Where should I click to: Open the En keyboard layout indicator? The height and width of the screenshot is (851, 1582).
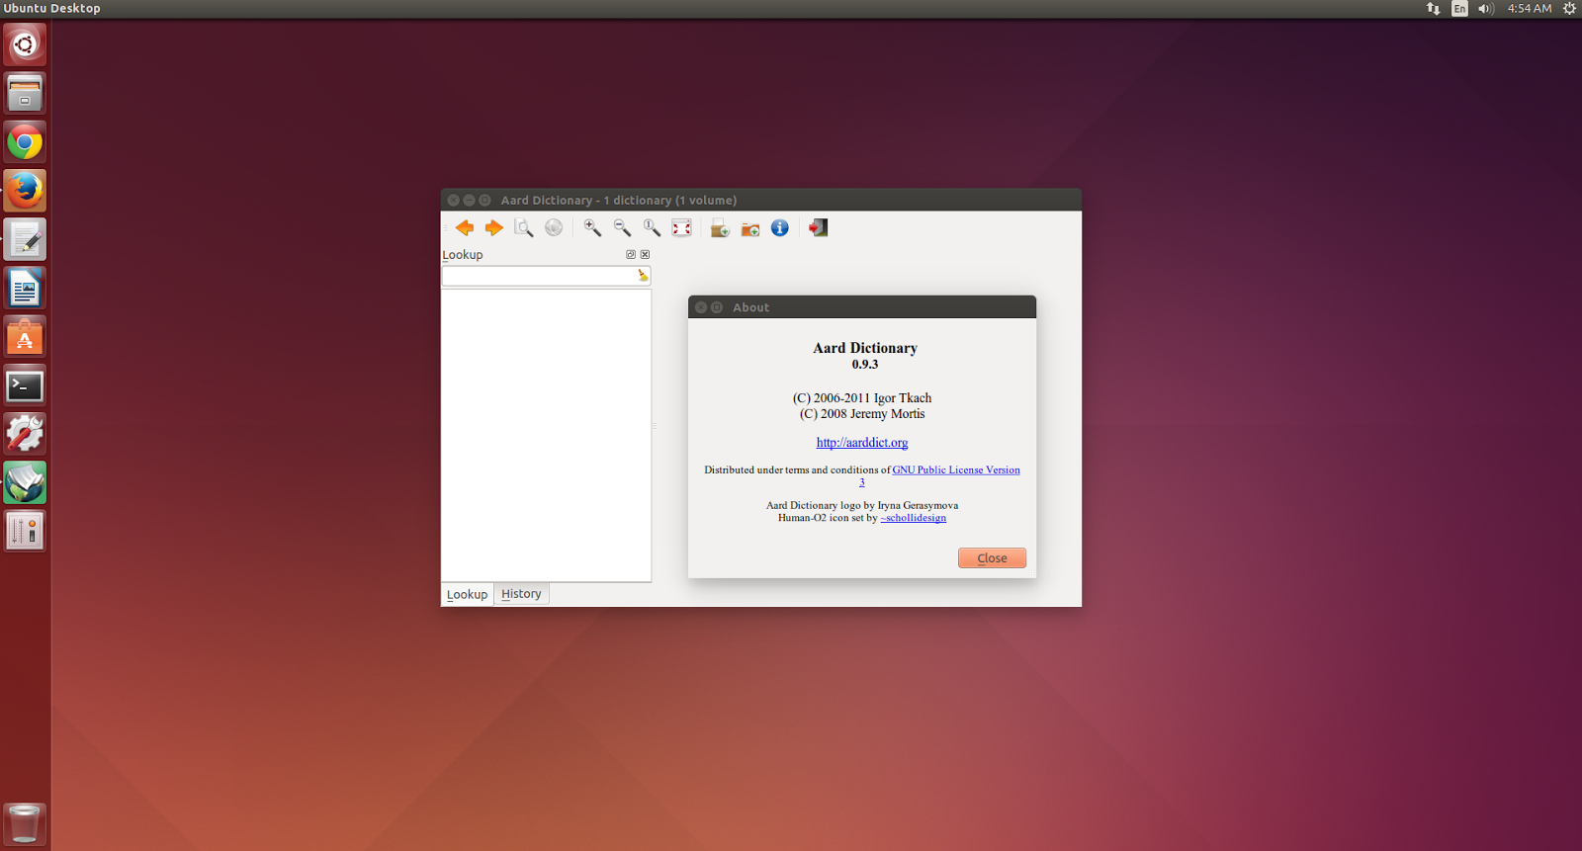[1459, 9]
